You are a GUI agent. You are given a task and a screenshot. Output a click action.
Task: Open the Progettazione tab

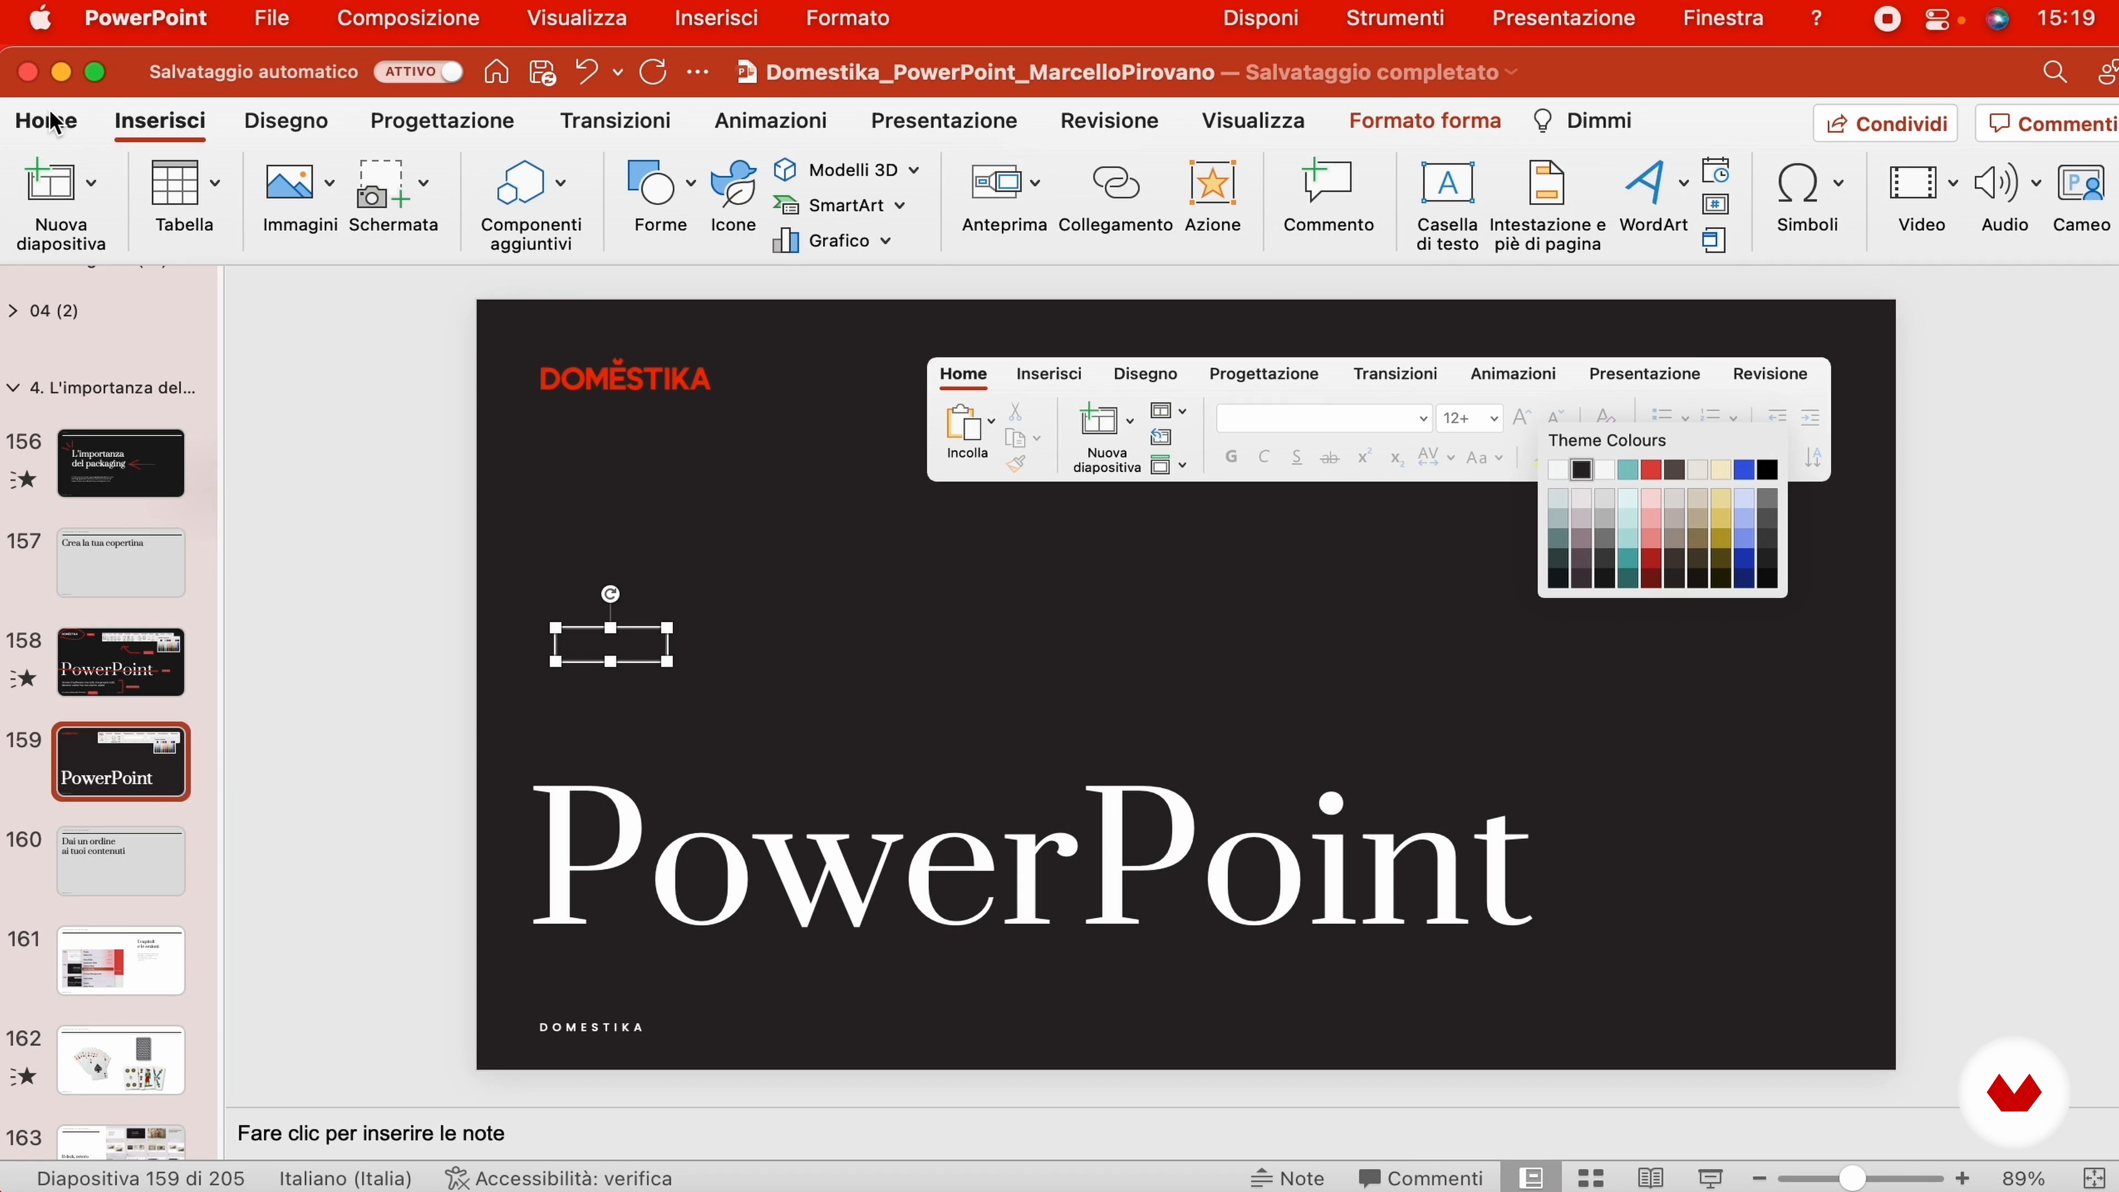click(441, 120)
